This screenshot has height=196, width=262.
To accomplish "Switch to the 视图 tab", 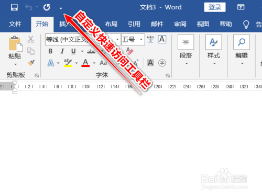I will click(203, 24).
